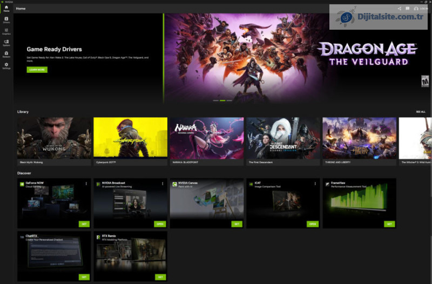Click the ESRB M rating badge on the banner
The image size is (432, 284).
coord(425,81)
